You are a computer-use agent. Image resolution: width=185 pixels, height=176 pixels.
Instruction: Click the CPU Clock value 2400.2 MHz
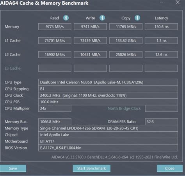(x=108, y=96)
